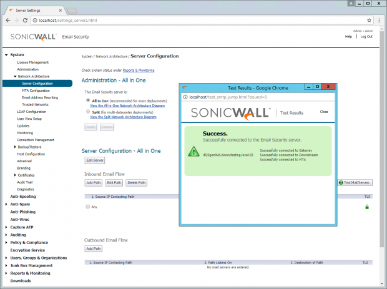Click the Chrome user profile icon
The image size is (387, 289).
pos(351,3)
